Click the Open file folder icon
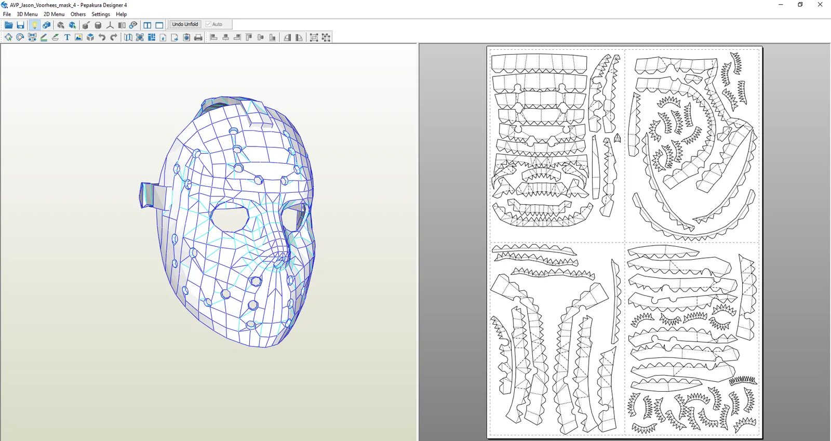 coord(9,25)
